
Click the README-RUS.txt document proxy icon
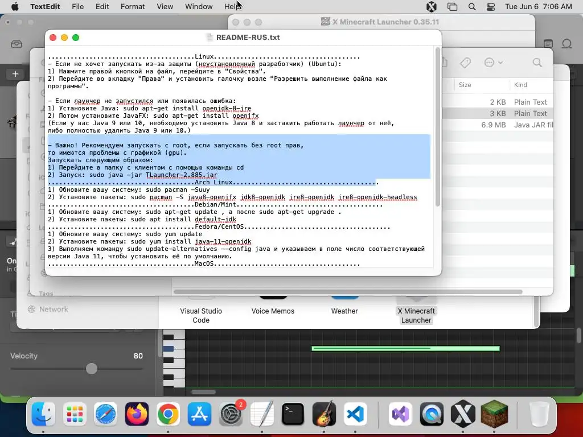tap(210, 38)
